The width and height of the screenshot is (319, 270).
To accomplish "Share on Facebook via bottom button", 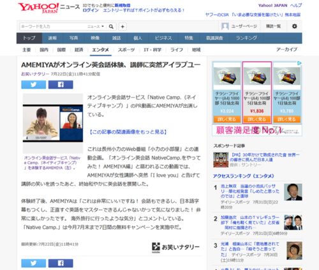I will (61, 263).
